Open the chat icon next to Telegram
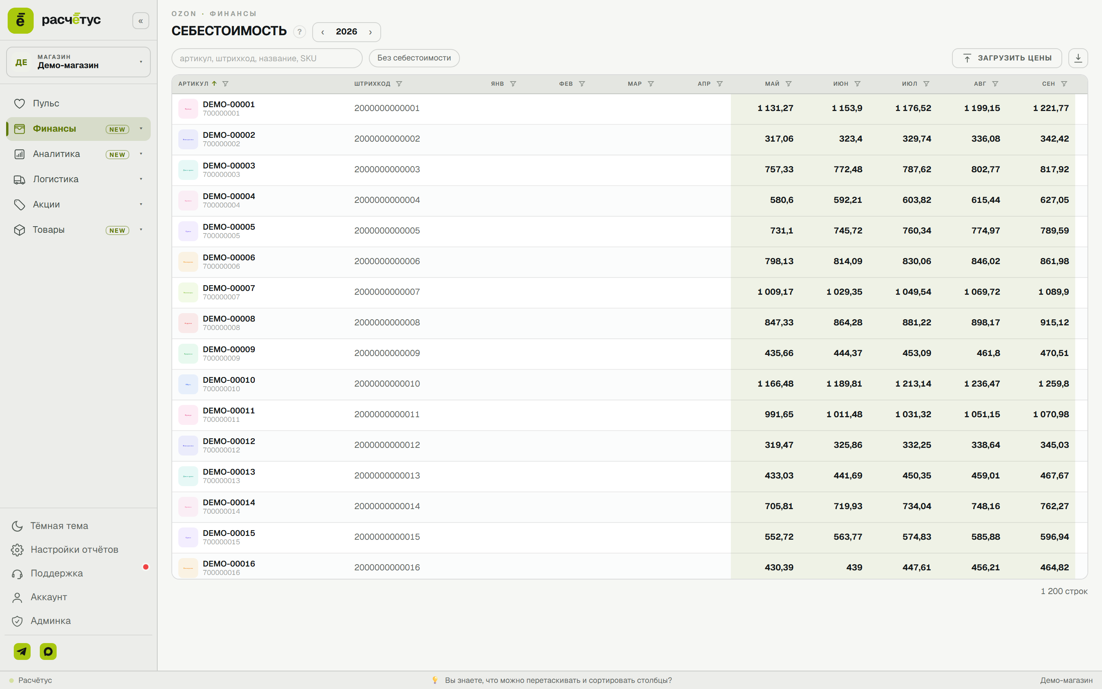Viewport: 1102px width, 689px height. (x=48, y=651)
